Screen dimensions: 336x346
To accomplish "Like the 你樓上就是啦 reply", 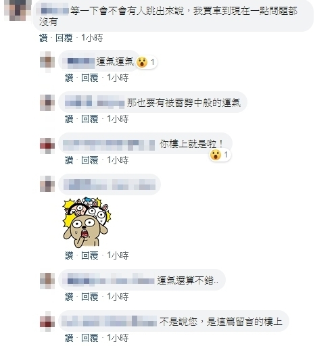I will click(x=69, y=160).
